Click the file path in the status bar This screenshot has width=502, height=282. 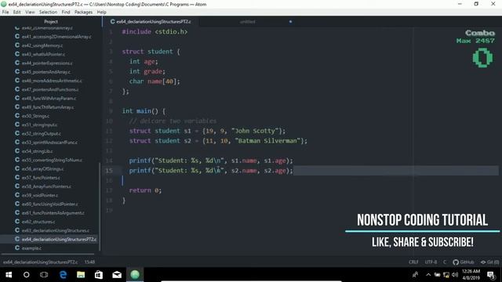[40, 262]
